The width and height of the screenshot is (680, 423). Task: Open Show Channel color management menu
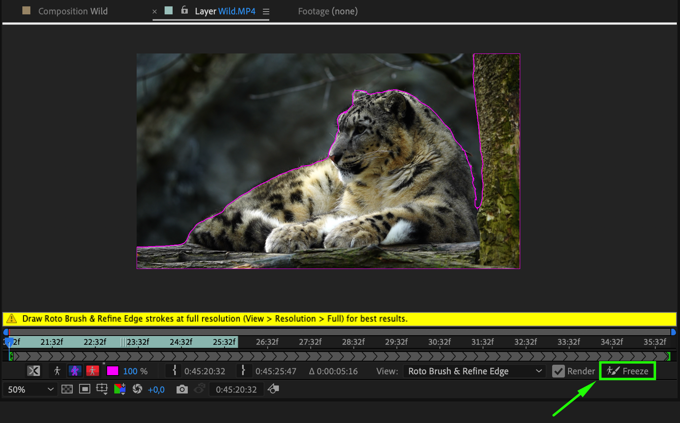120,389
